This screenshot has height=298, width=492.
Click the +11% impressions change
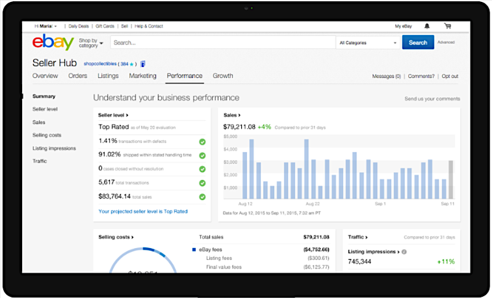tap(446, 262)
